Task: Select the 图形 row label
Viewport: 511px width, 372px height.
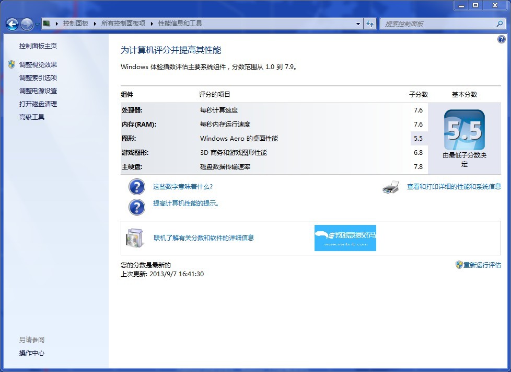Action: point(129,138)
